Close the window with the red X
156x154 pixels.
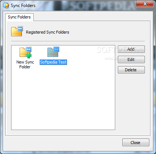pos(145,4)
